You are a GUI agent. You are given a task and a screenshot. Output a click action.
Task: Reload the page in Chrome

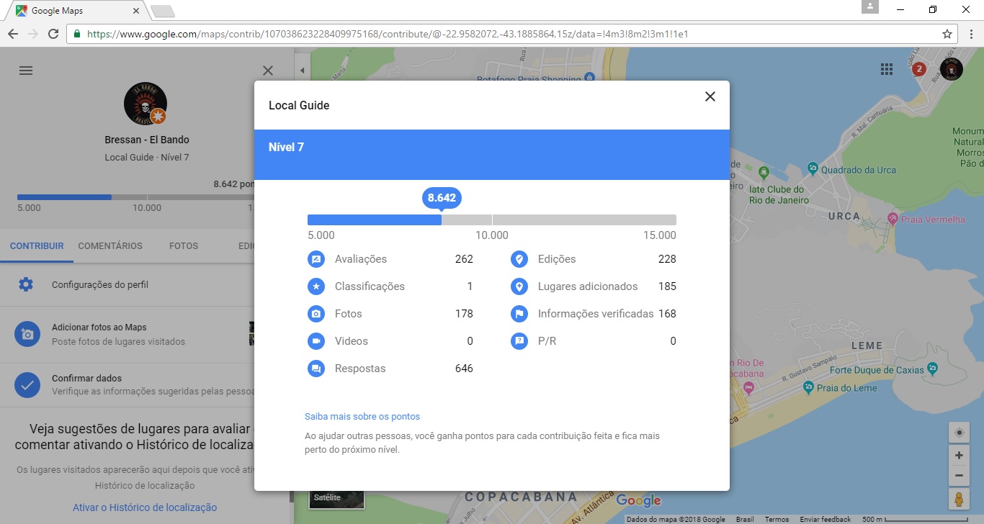tap(53, 34)
